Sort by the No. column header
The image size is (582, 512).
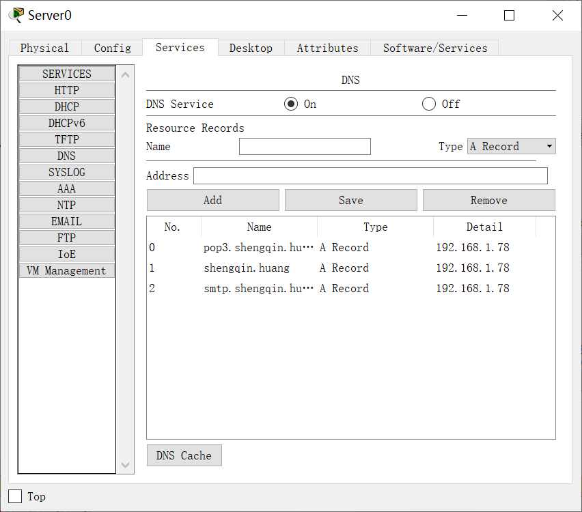[172, 227]
